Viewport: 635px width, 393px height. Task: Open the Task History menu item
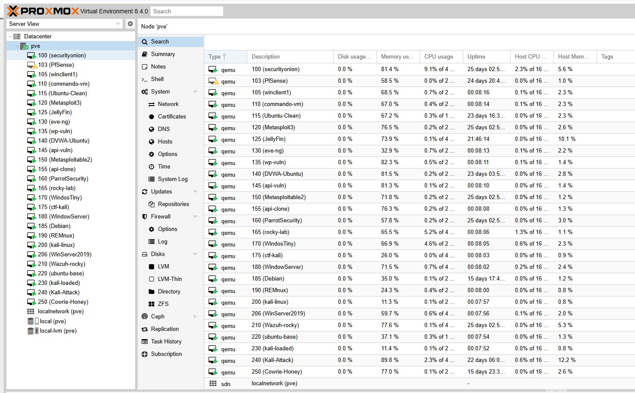click(171, 342)
